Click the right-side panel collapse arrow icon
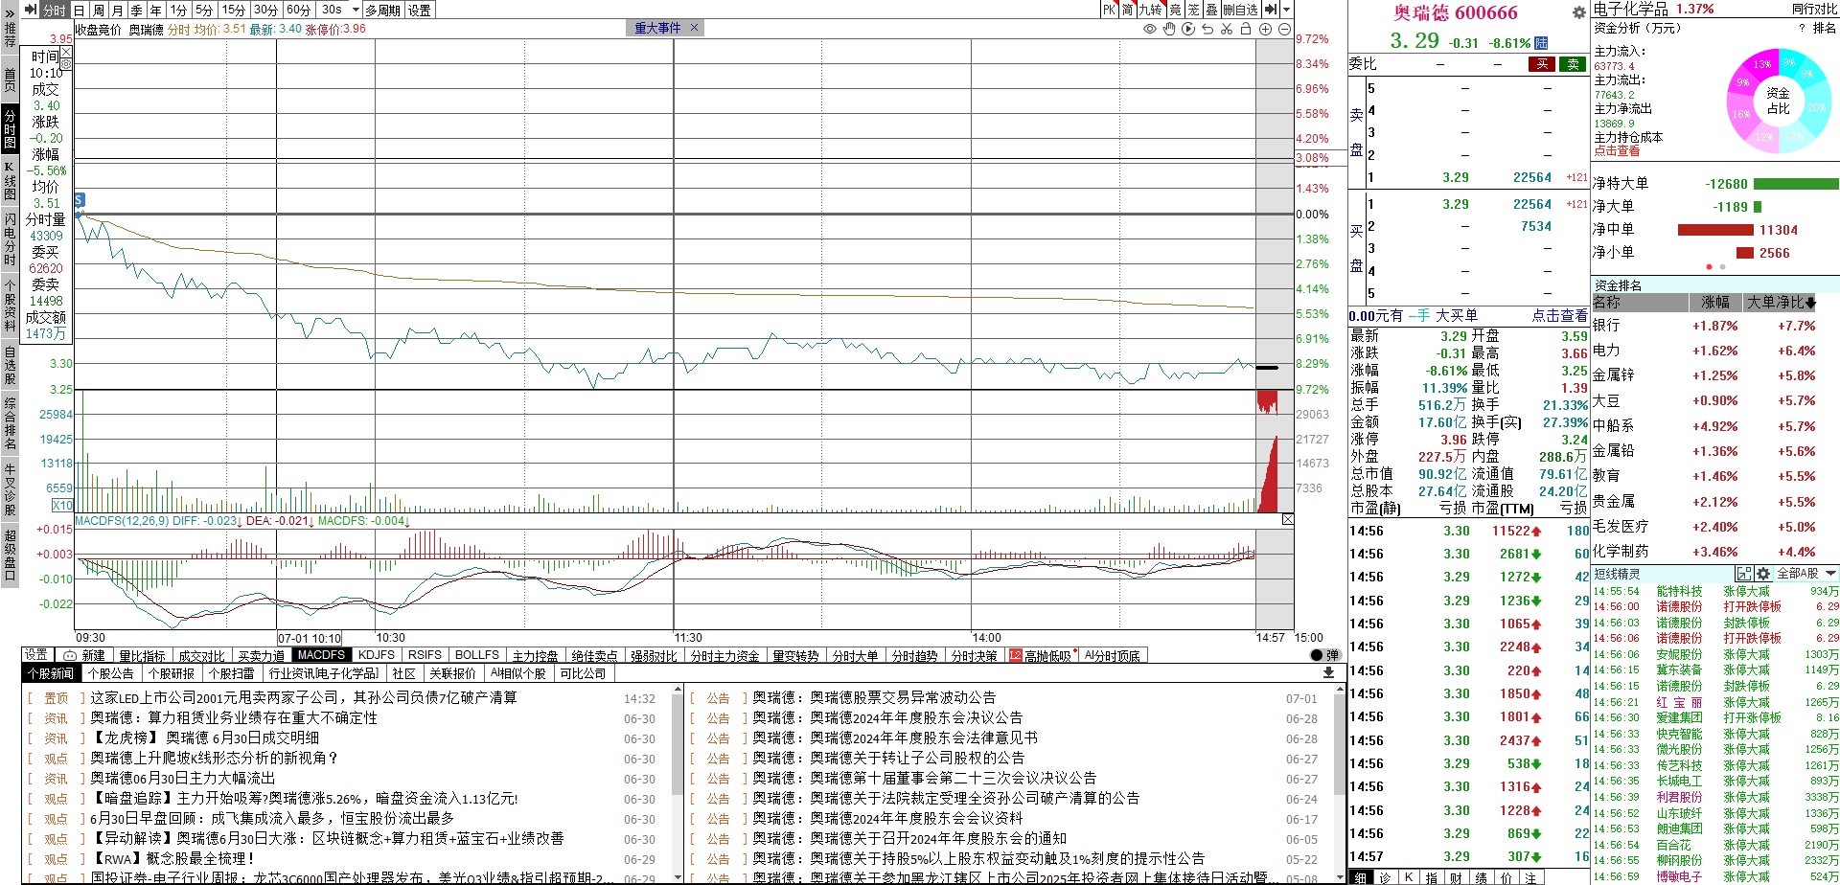This screenshot has height=885, width=1840. (1270, 10)
